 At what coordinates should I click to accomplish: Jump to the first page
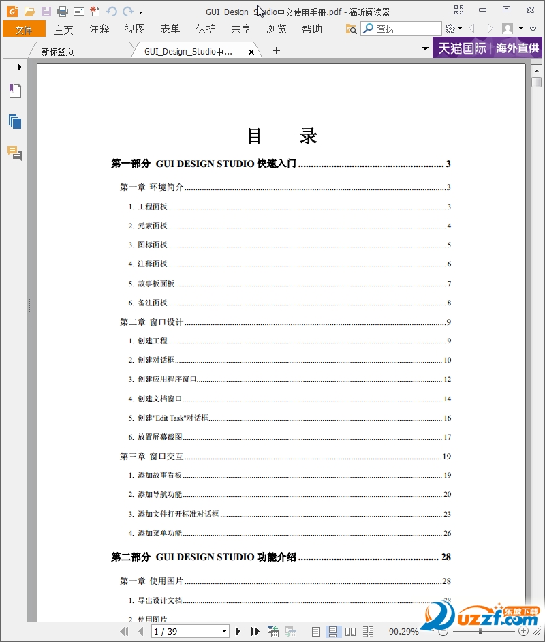coord(124,631)
